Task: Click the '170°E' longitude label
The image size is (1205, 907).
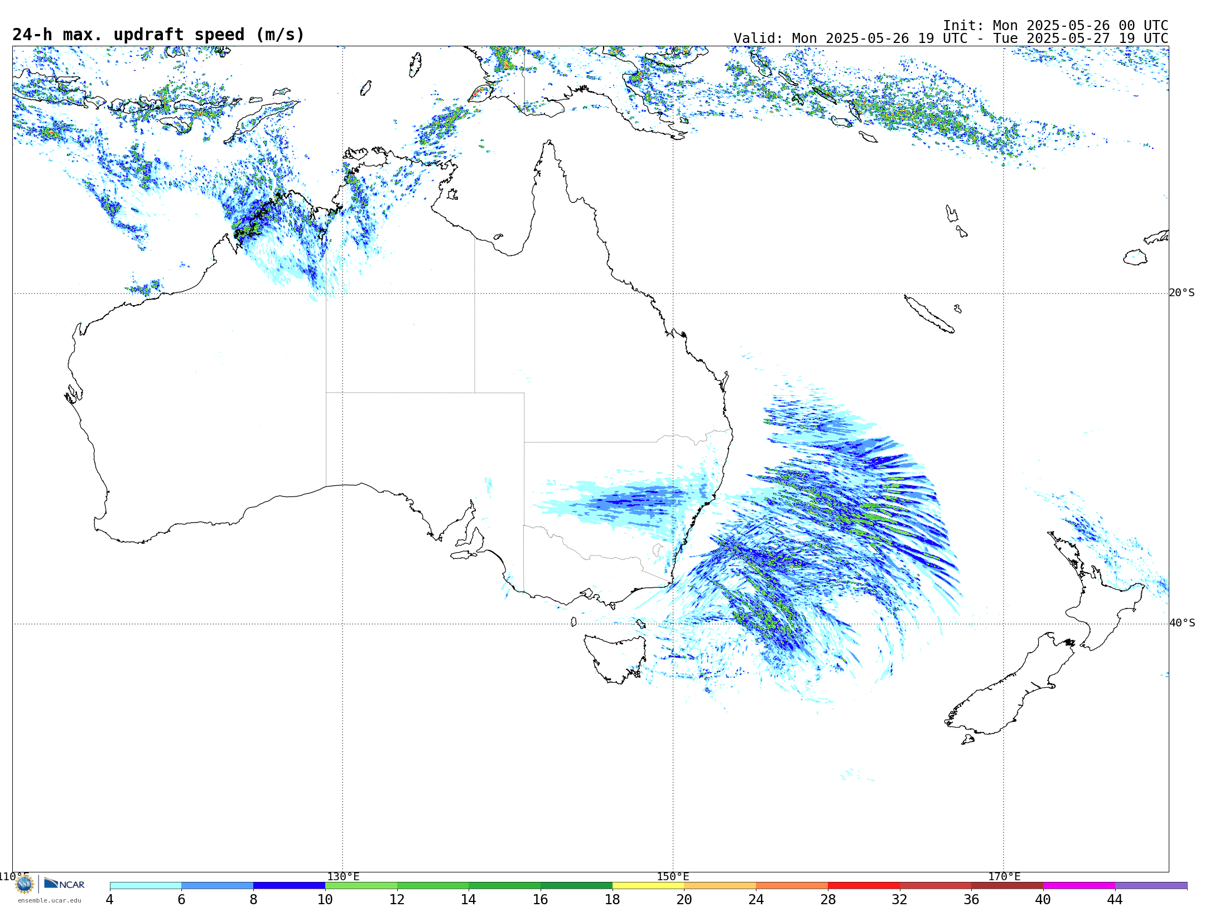Action: [x=1004, y=876]
